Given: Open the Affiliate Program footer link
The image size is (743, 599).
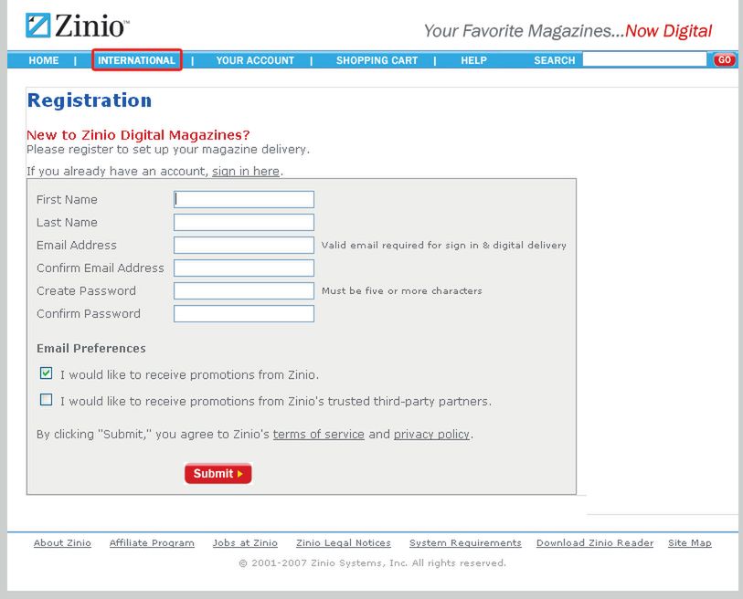Looking at the screenshot, I should (x=152, y=543).
